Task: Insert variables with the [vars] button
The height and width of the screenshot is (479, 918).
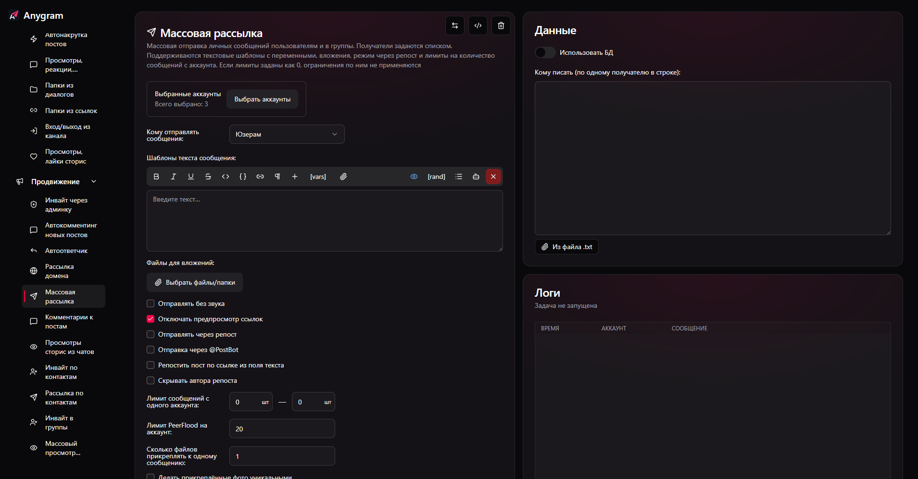Action: (x=318, y=176)
